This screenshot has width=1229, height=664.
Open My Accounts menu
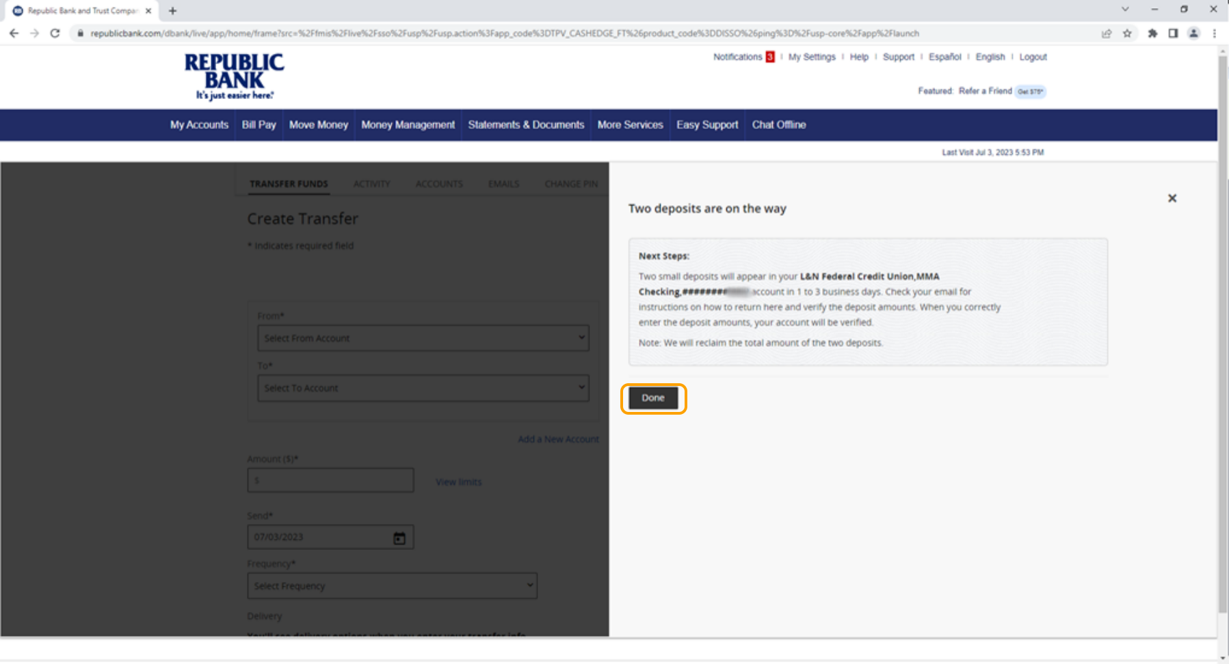[x=199, y=125]
